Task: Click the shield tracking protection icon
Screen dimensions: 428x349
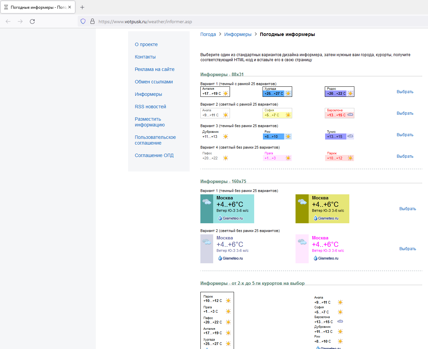Action: [83, 22]
